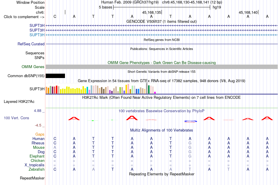Open RefSeq Curated track label
The height and width of the screenshot is (185, 278).
coord(31,44)
